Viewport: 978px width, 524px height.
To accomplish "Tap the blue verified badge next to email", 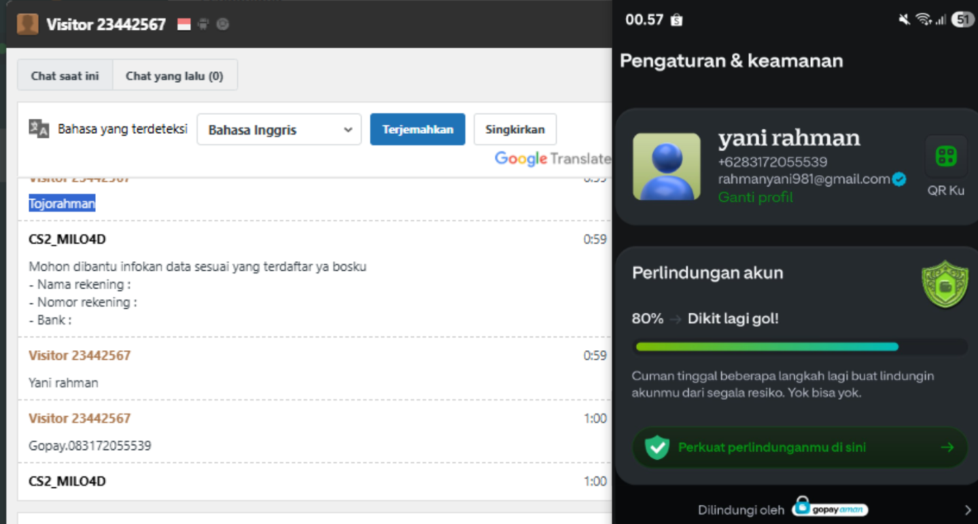I will (899, 179).
